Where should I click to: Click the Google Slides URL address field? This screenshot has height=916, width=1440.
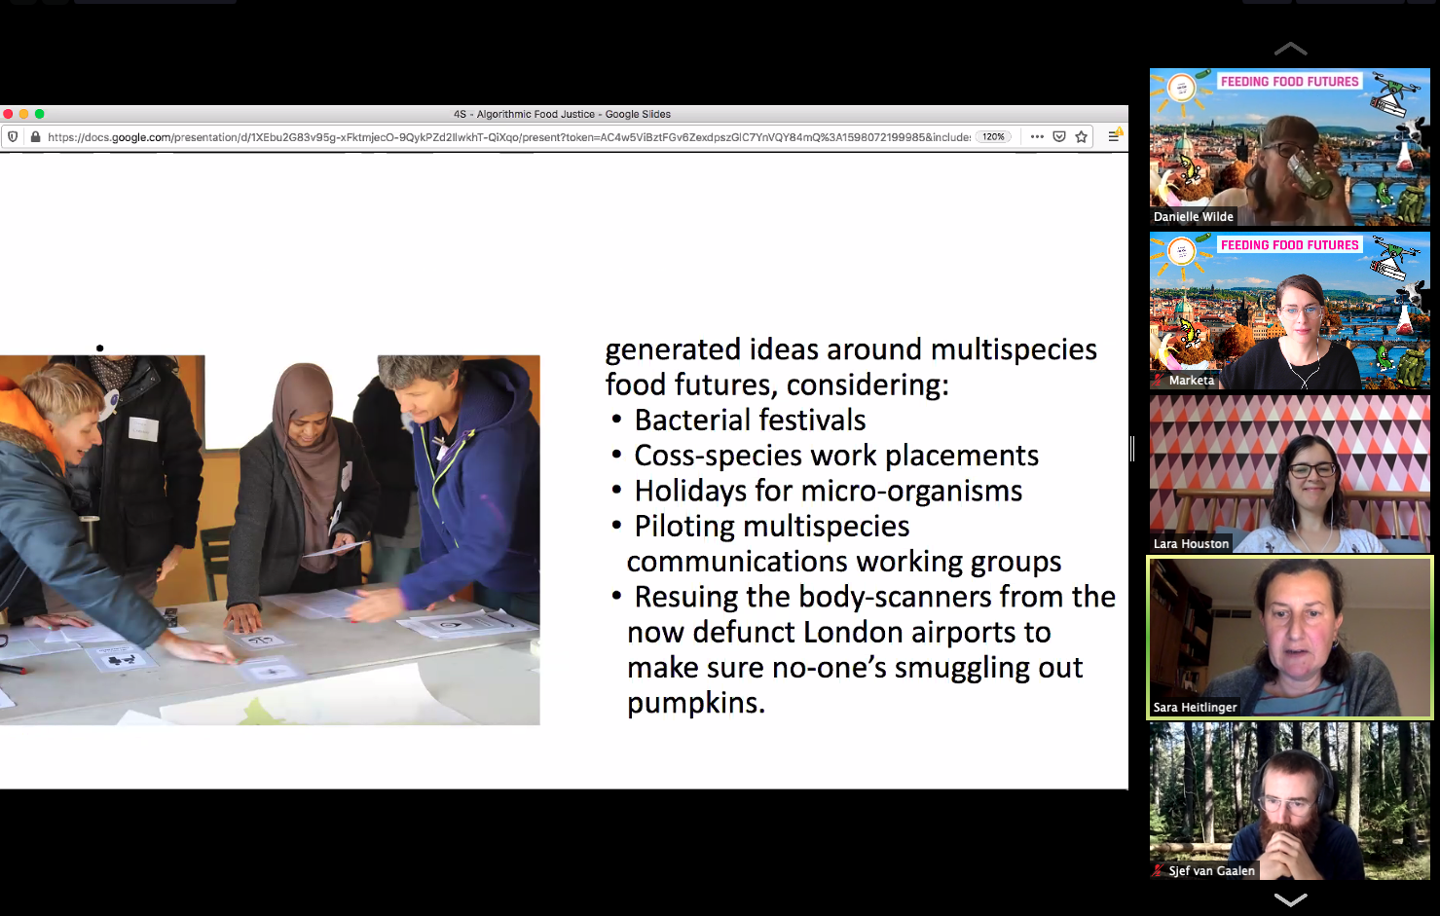coord(508,137)
